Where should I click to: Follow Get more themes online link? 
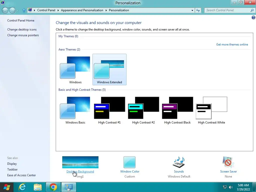[232, 44]
